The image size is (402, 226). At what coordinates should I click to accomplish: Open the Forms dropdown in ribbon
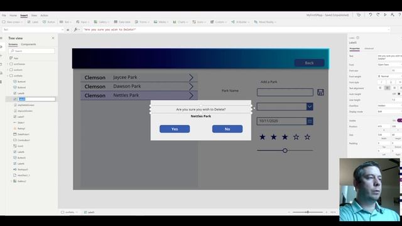coord(142,22)
